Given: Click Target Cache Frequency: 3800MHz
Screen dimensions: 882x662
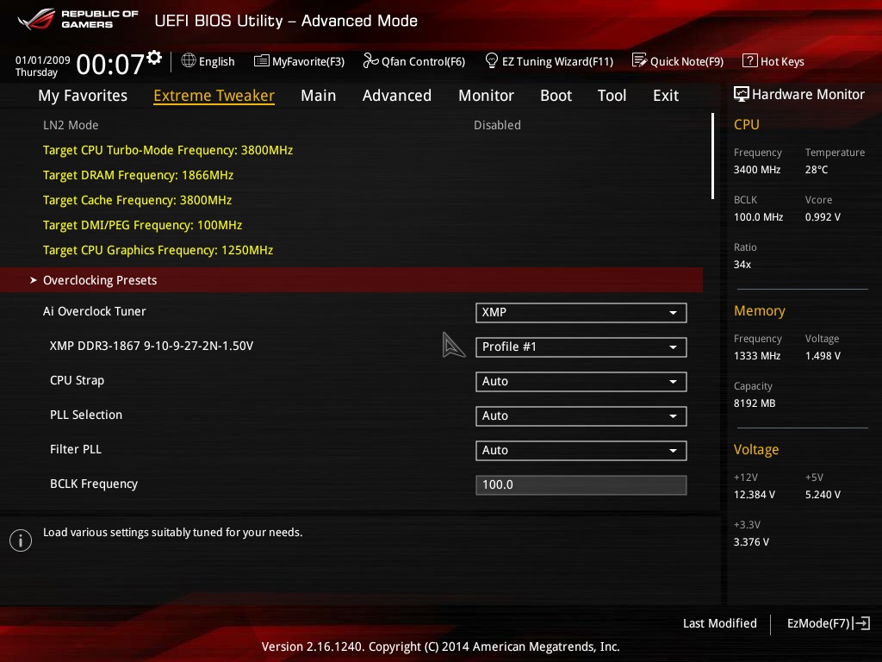Looking at the screenshot, I should click(x=137, y=200).
